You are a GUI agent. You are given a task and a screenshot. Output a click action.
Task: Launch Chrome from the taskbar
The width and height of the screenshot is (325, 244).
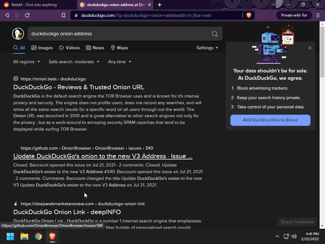click(38, 236)
